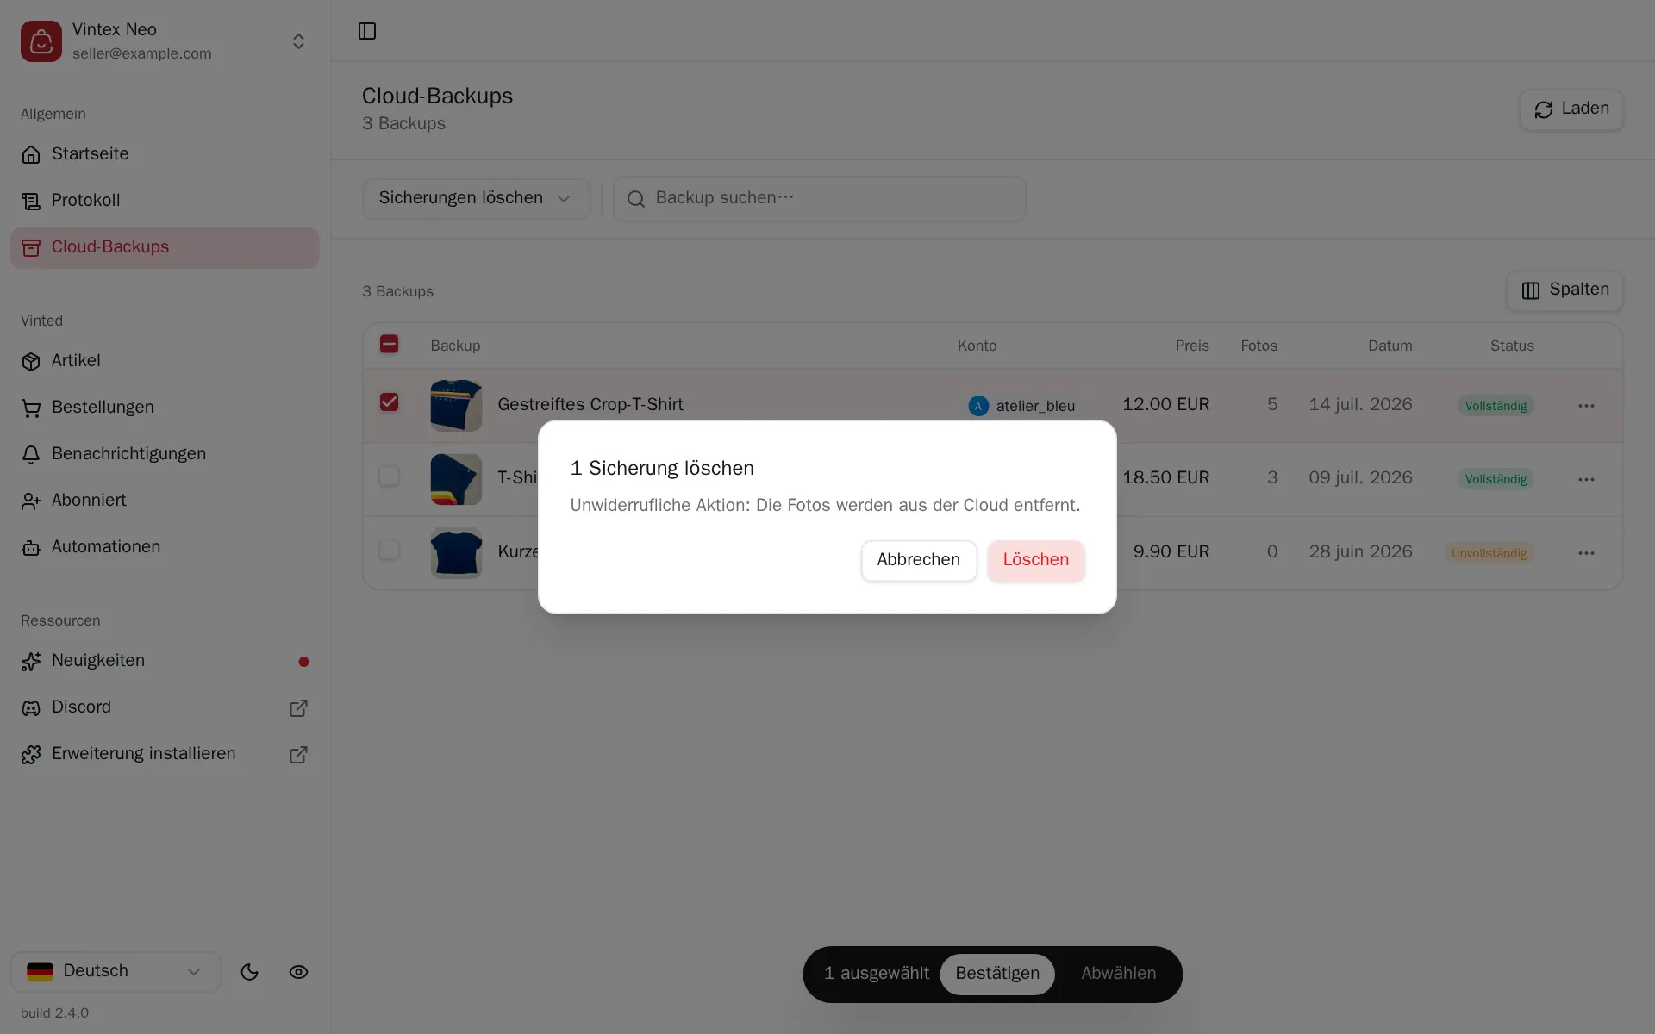Image resolution: width=1655 pixels, height=1034 pixels.
Task: Click the Discord gamepad icon
Action: pos(31,708)
